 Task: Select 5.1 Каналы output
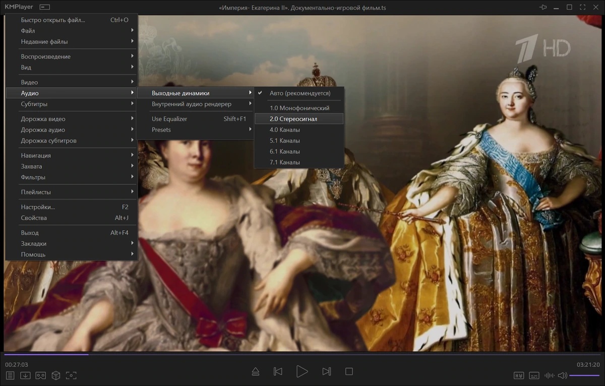point(299,141)
